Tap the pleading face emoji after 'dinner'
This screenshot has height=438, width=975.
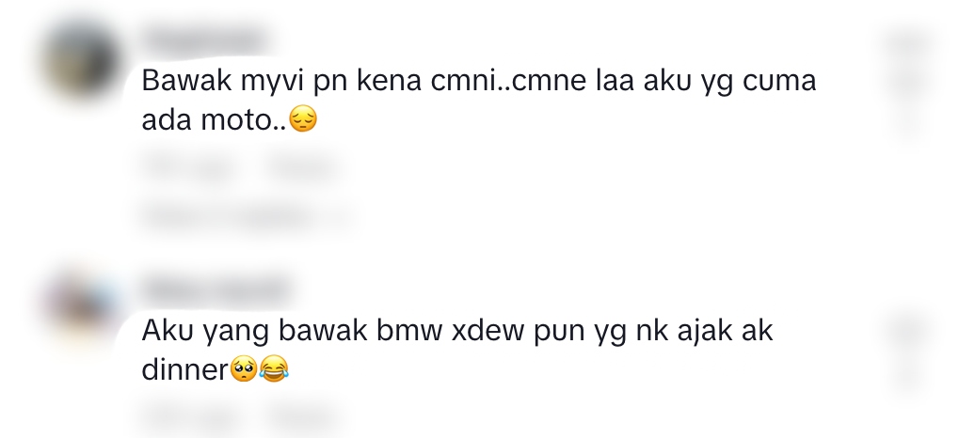tap(244, 368)
